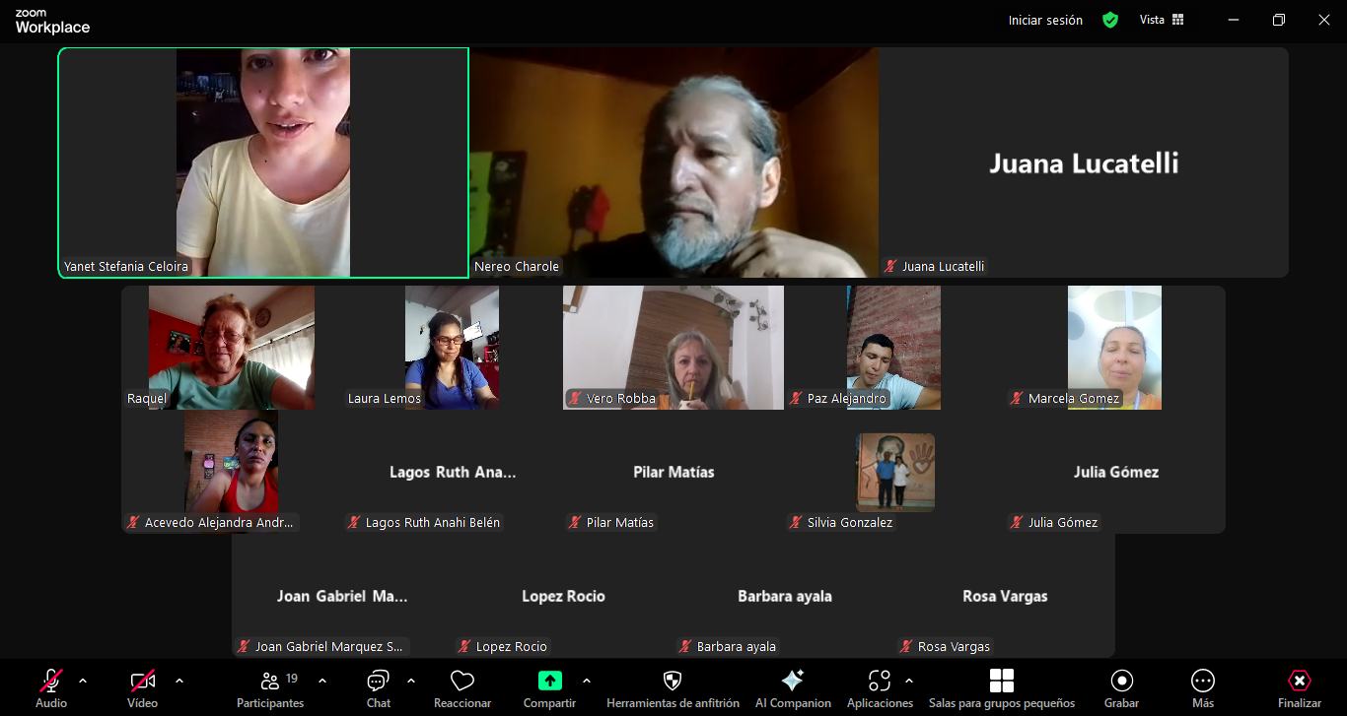Viewport: 1347px width, 716px height.
Task: Start recording with the Grabar button
Action: coord(1121,687)
